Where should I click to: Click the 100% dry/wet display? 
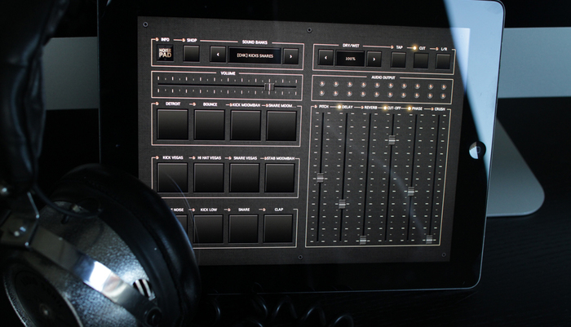350,59
